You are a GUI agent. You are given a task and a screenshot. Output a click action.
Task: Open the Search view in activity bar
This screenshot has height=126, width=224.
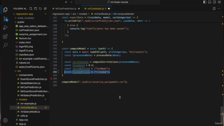tap(5, 45)
